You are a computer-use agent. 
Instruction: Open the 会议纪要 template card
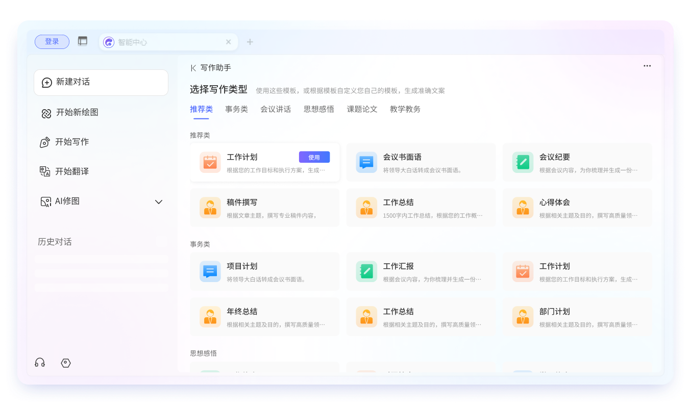tap(577, 162)
